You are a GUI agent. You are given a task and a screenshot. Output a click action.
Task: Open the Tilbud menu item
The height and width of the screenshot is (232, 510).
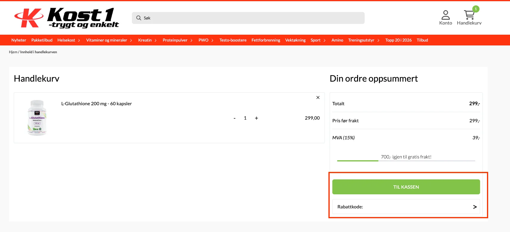coord(422,40)
